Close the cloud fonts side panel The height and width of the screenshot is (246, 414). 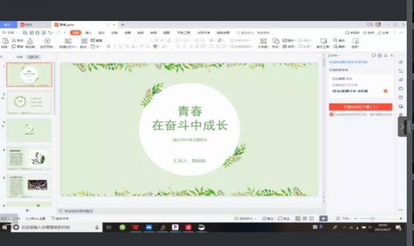pos(391,55)
